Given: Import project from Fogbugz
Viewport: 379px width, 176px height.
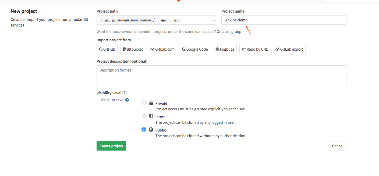Looking at the screenshot, I should coord(225,49).
